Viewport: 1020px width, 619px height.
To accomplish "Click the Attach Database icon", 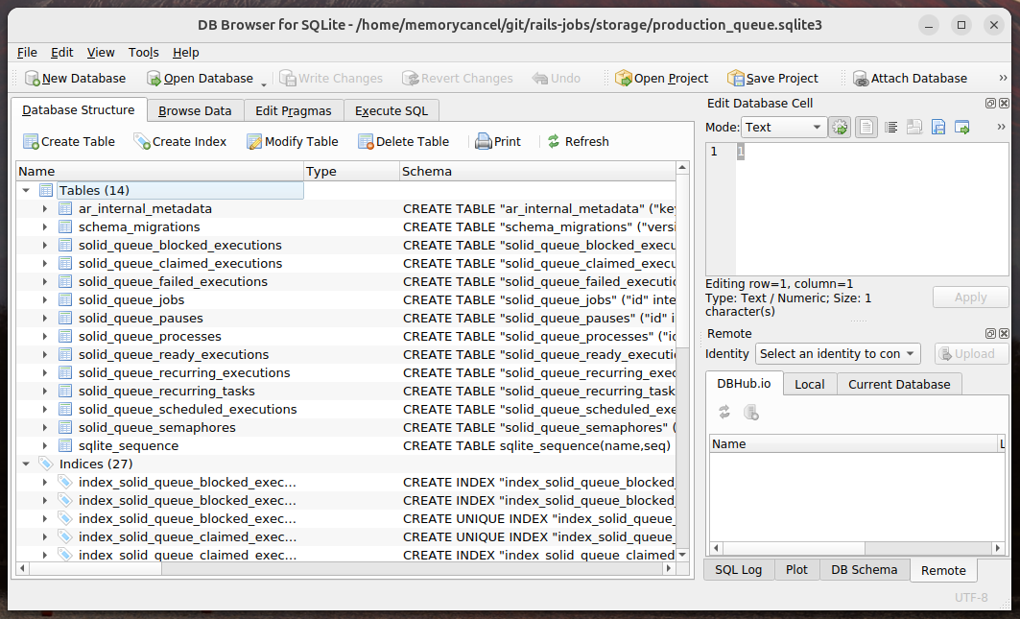I will pyautogui.click(x=861, y=78).
